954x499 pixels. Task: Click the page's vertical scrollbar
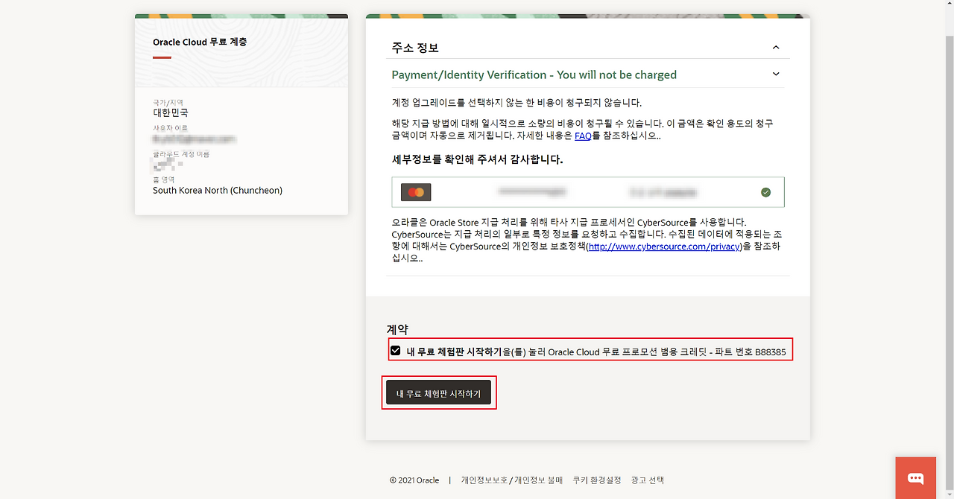click(949, 223)
